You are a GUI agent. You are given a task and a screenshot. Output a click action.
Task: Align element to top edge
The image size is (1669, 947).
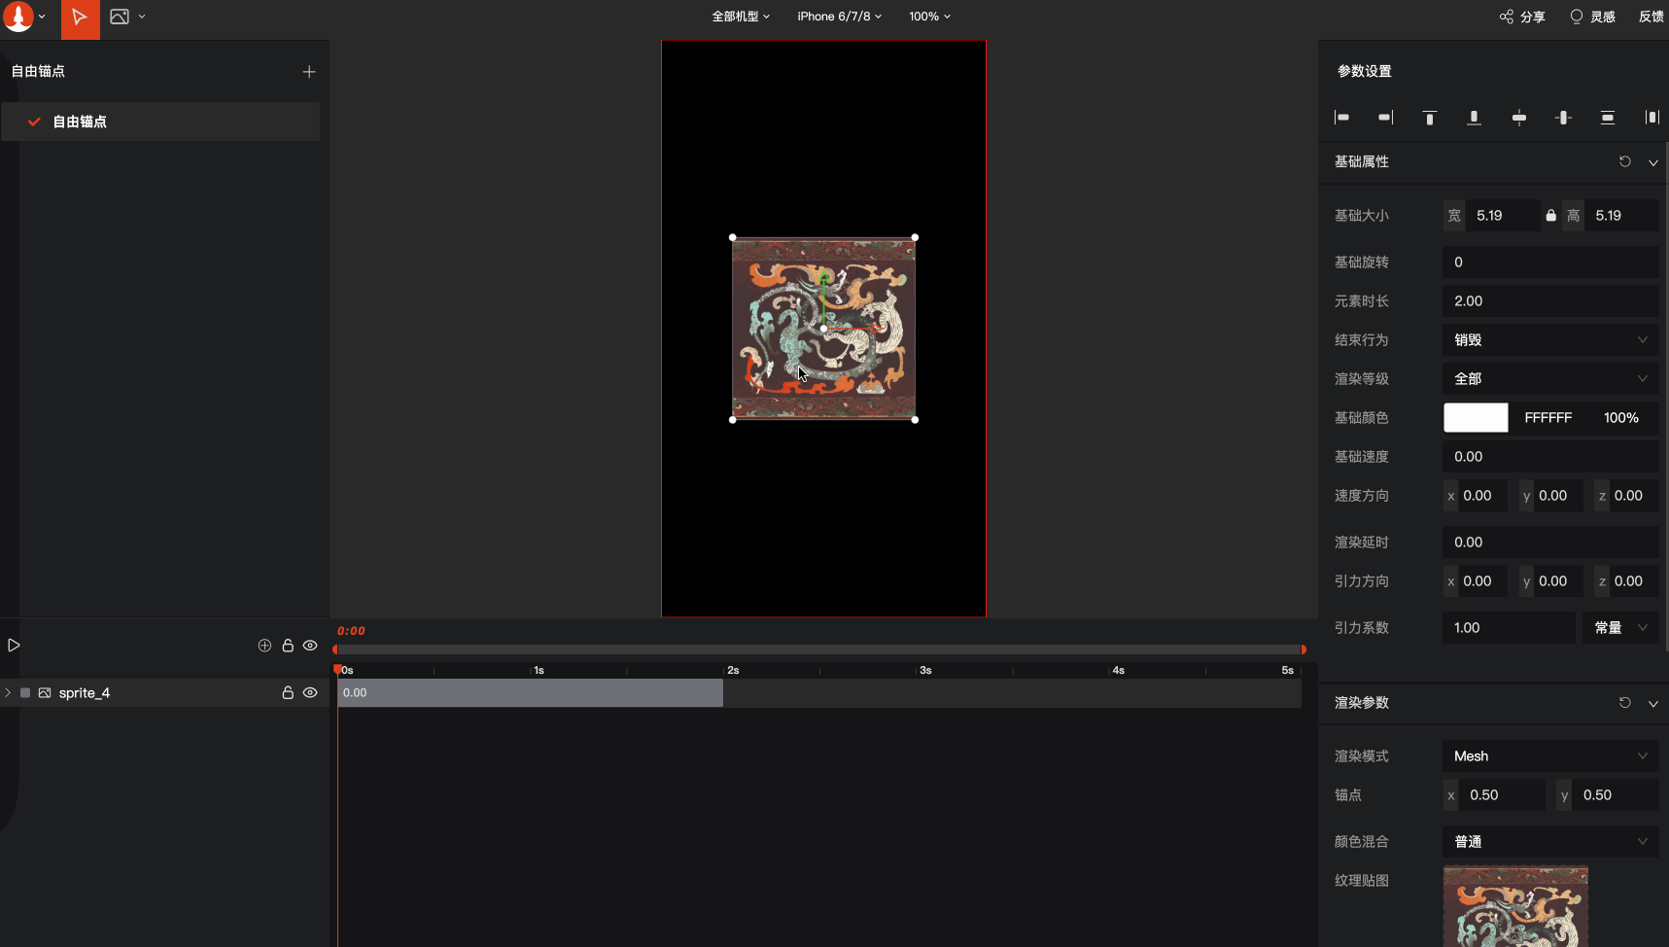(1430, 118)
